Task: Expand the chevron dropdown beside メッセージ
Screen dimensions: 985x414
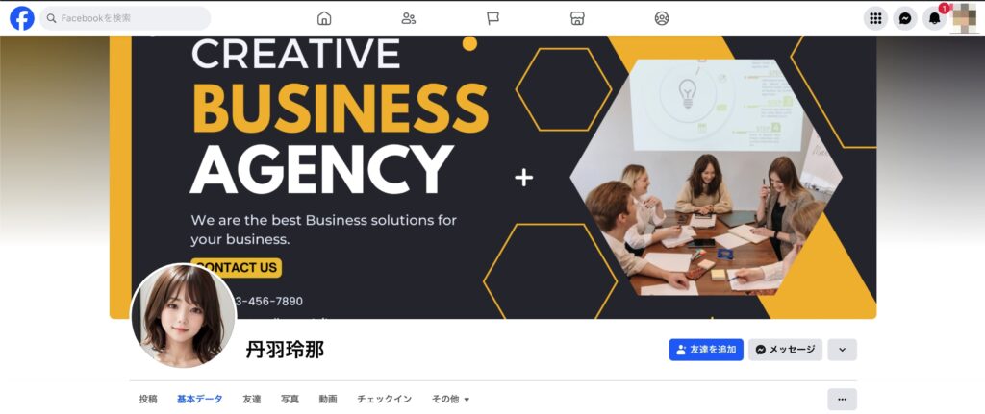Action: [843, 350]
